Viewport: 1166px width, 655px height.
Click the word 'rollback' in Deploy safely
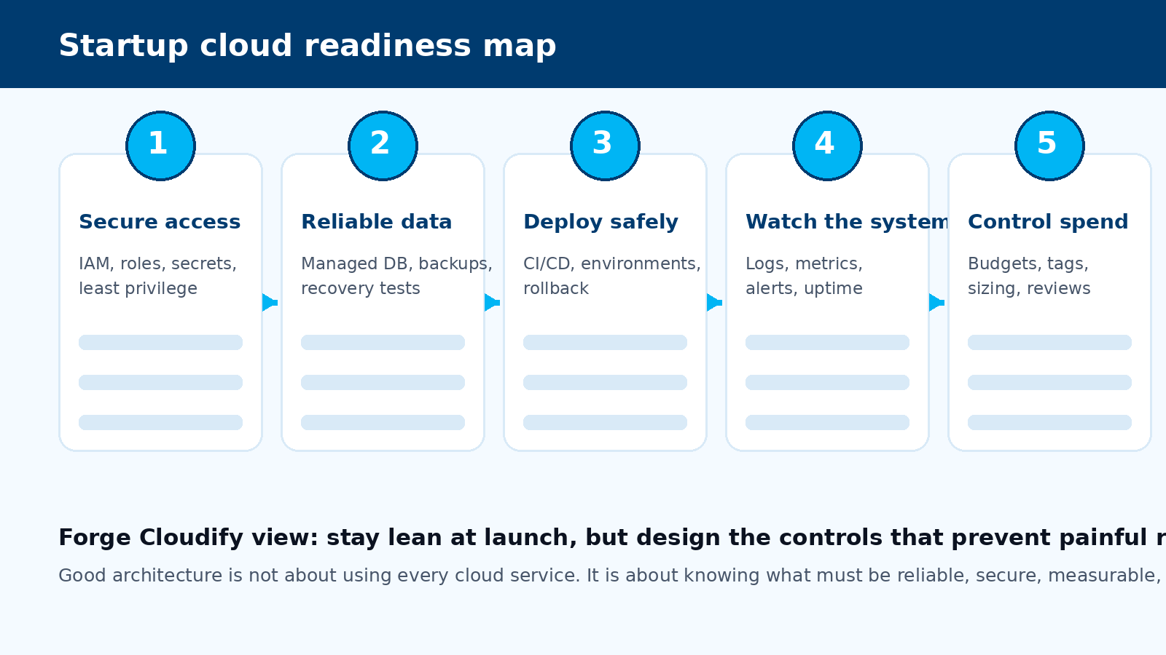point(556,288)
